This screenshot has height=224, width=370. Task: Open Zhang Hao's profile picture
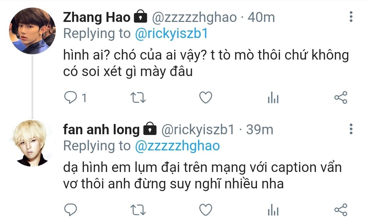[x=32, y=31]
